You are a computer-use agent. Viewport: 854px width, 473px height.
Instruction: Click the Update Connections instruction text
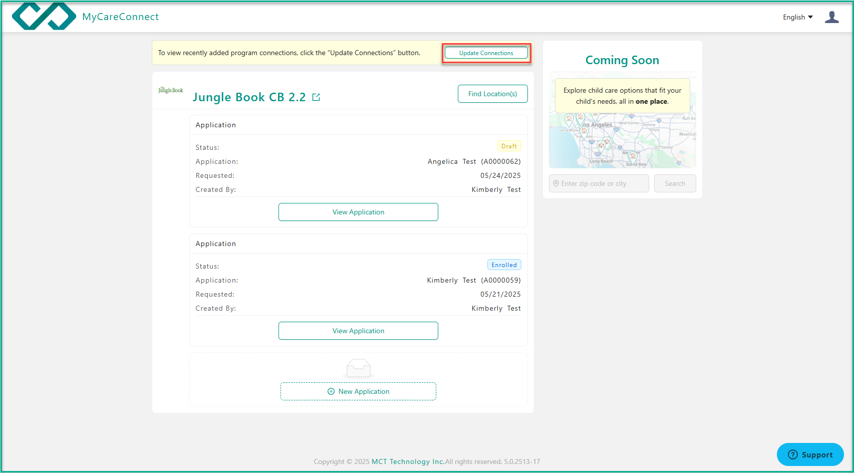tap(289, 53)
